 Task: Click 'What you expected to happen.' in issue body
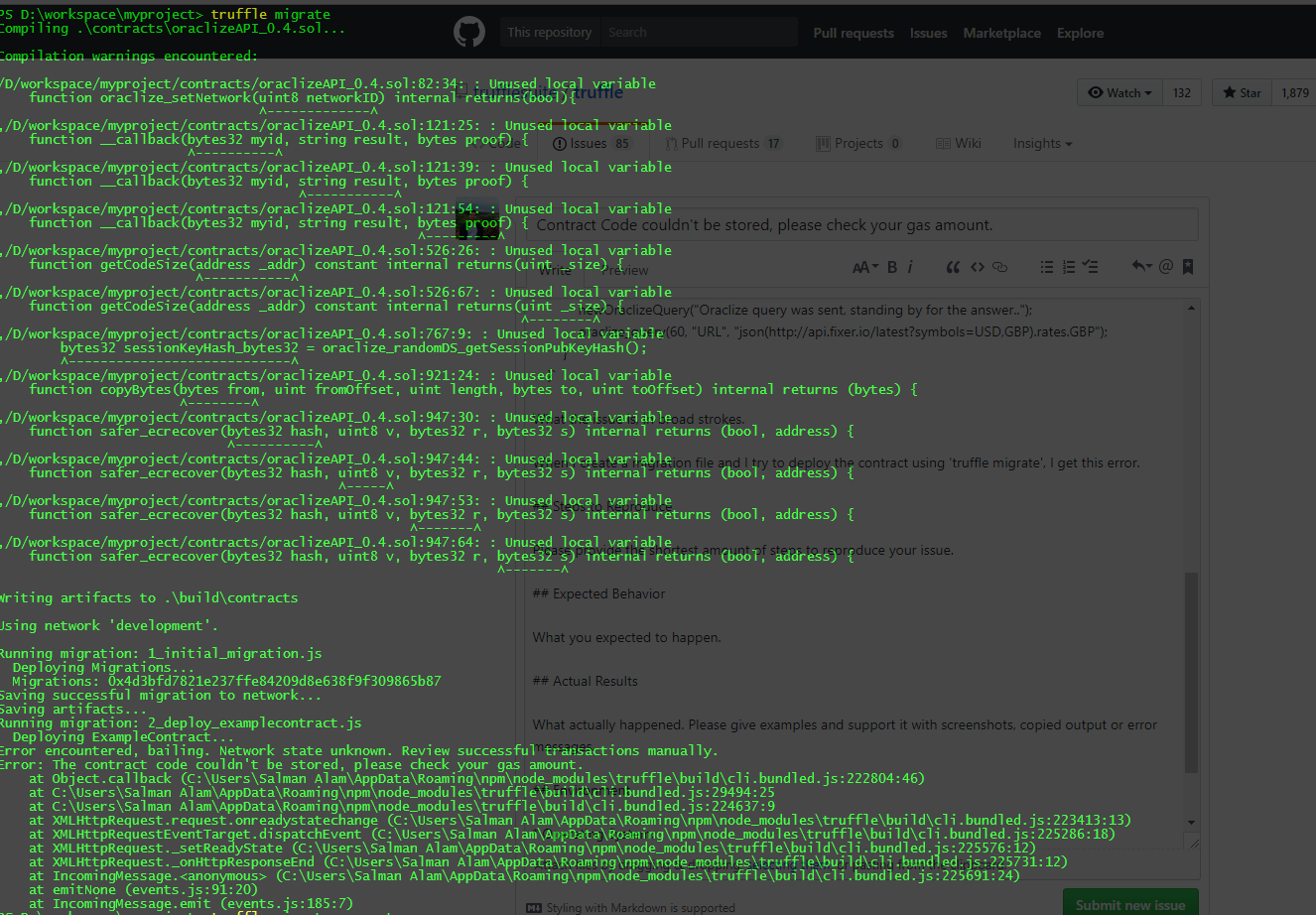[627, 637]
